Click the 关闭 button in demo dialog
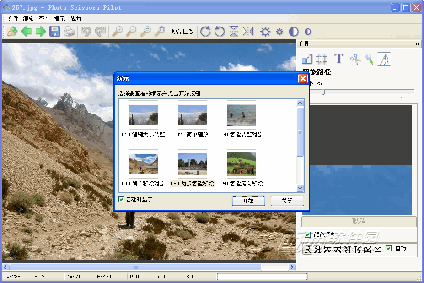424x283 pixels. point(287,201)
